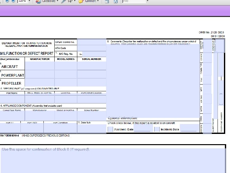Click the Date Sub. field

tap(92, 129)
